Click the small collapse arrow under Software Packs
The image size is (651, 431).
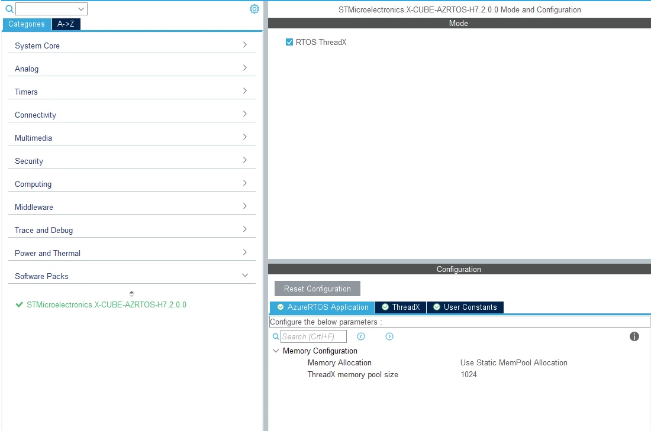(x=131, y=293)
